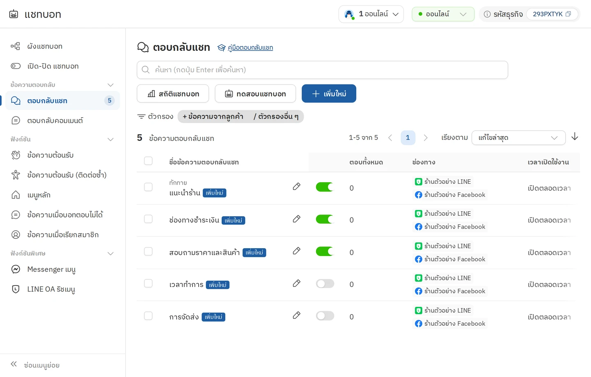
Task: Click the filter icon next to ตัวกรอง
Action: coord(141,117)
